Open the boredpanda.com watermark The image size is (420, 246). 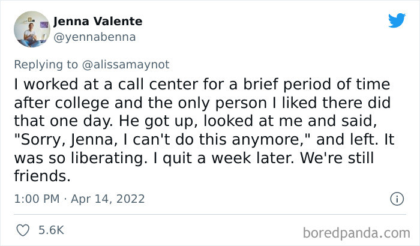point(358,232)
